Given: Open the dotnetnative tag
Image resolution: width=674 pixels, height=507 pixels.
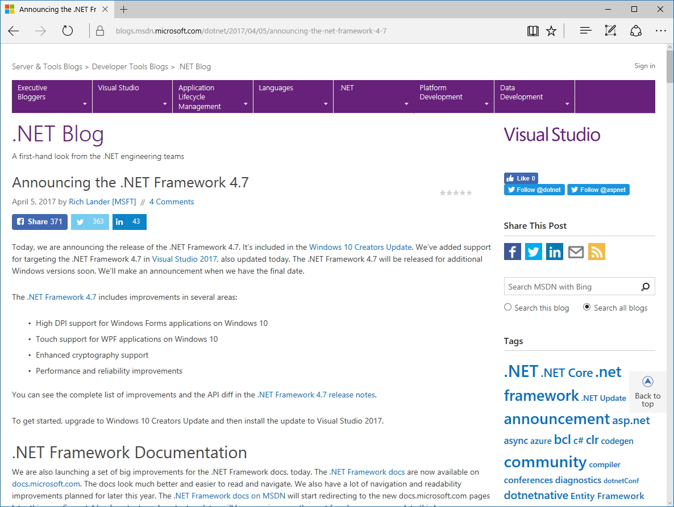Looking at the screenshot, I should pyautogui.click(x=536, y=496).
